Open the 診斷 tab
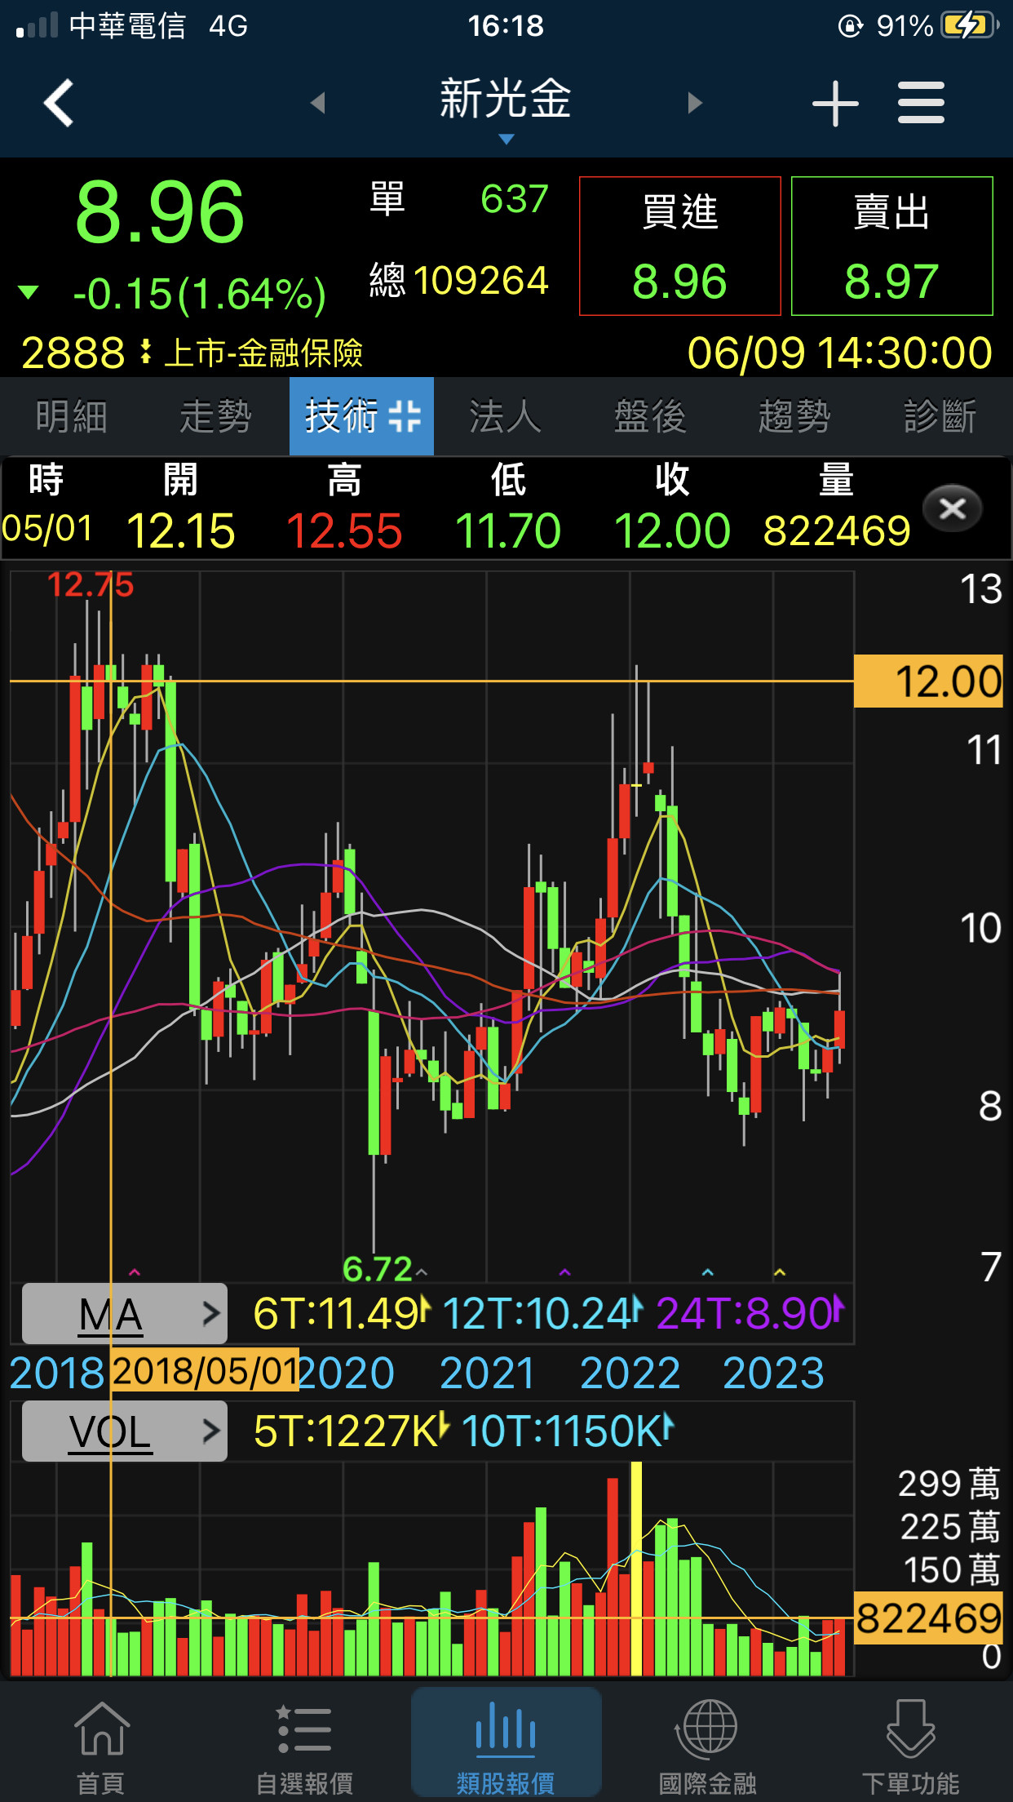 coord(940,416)
